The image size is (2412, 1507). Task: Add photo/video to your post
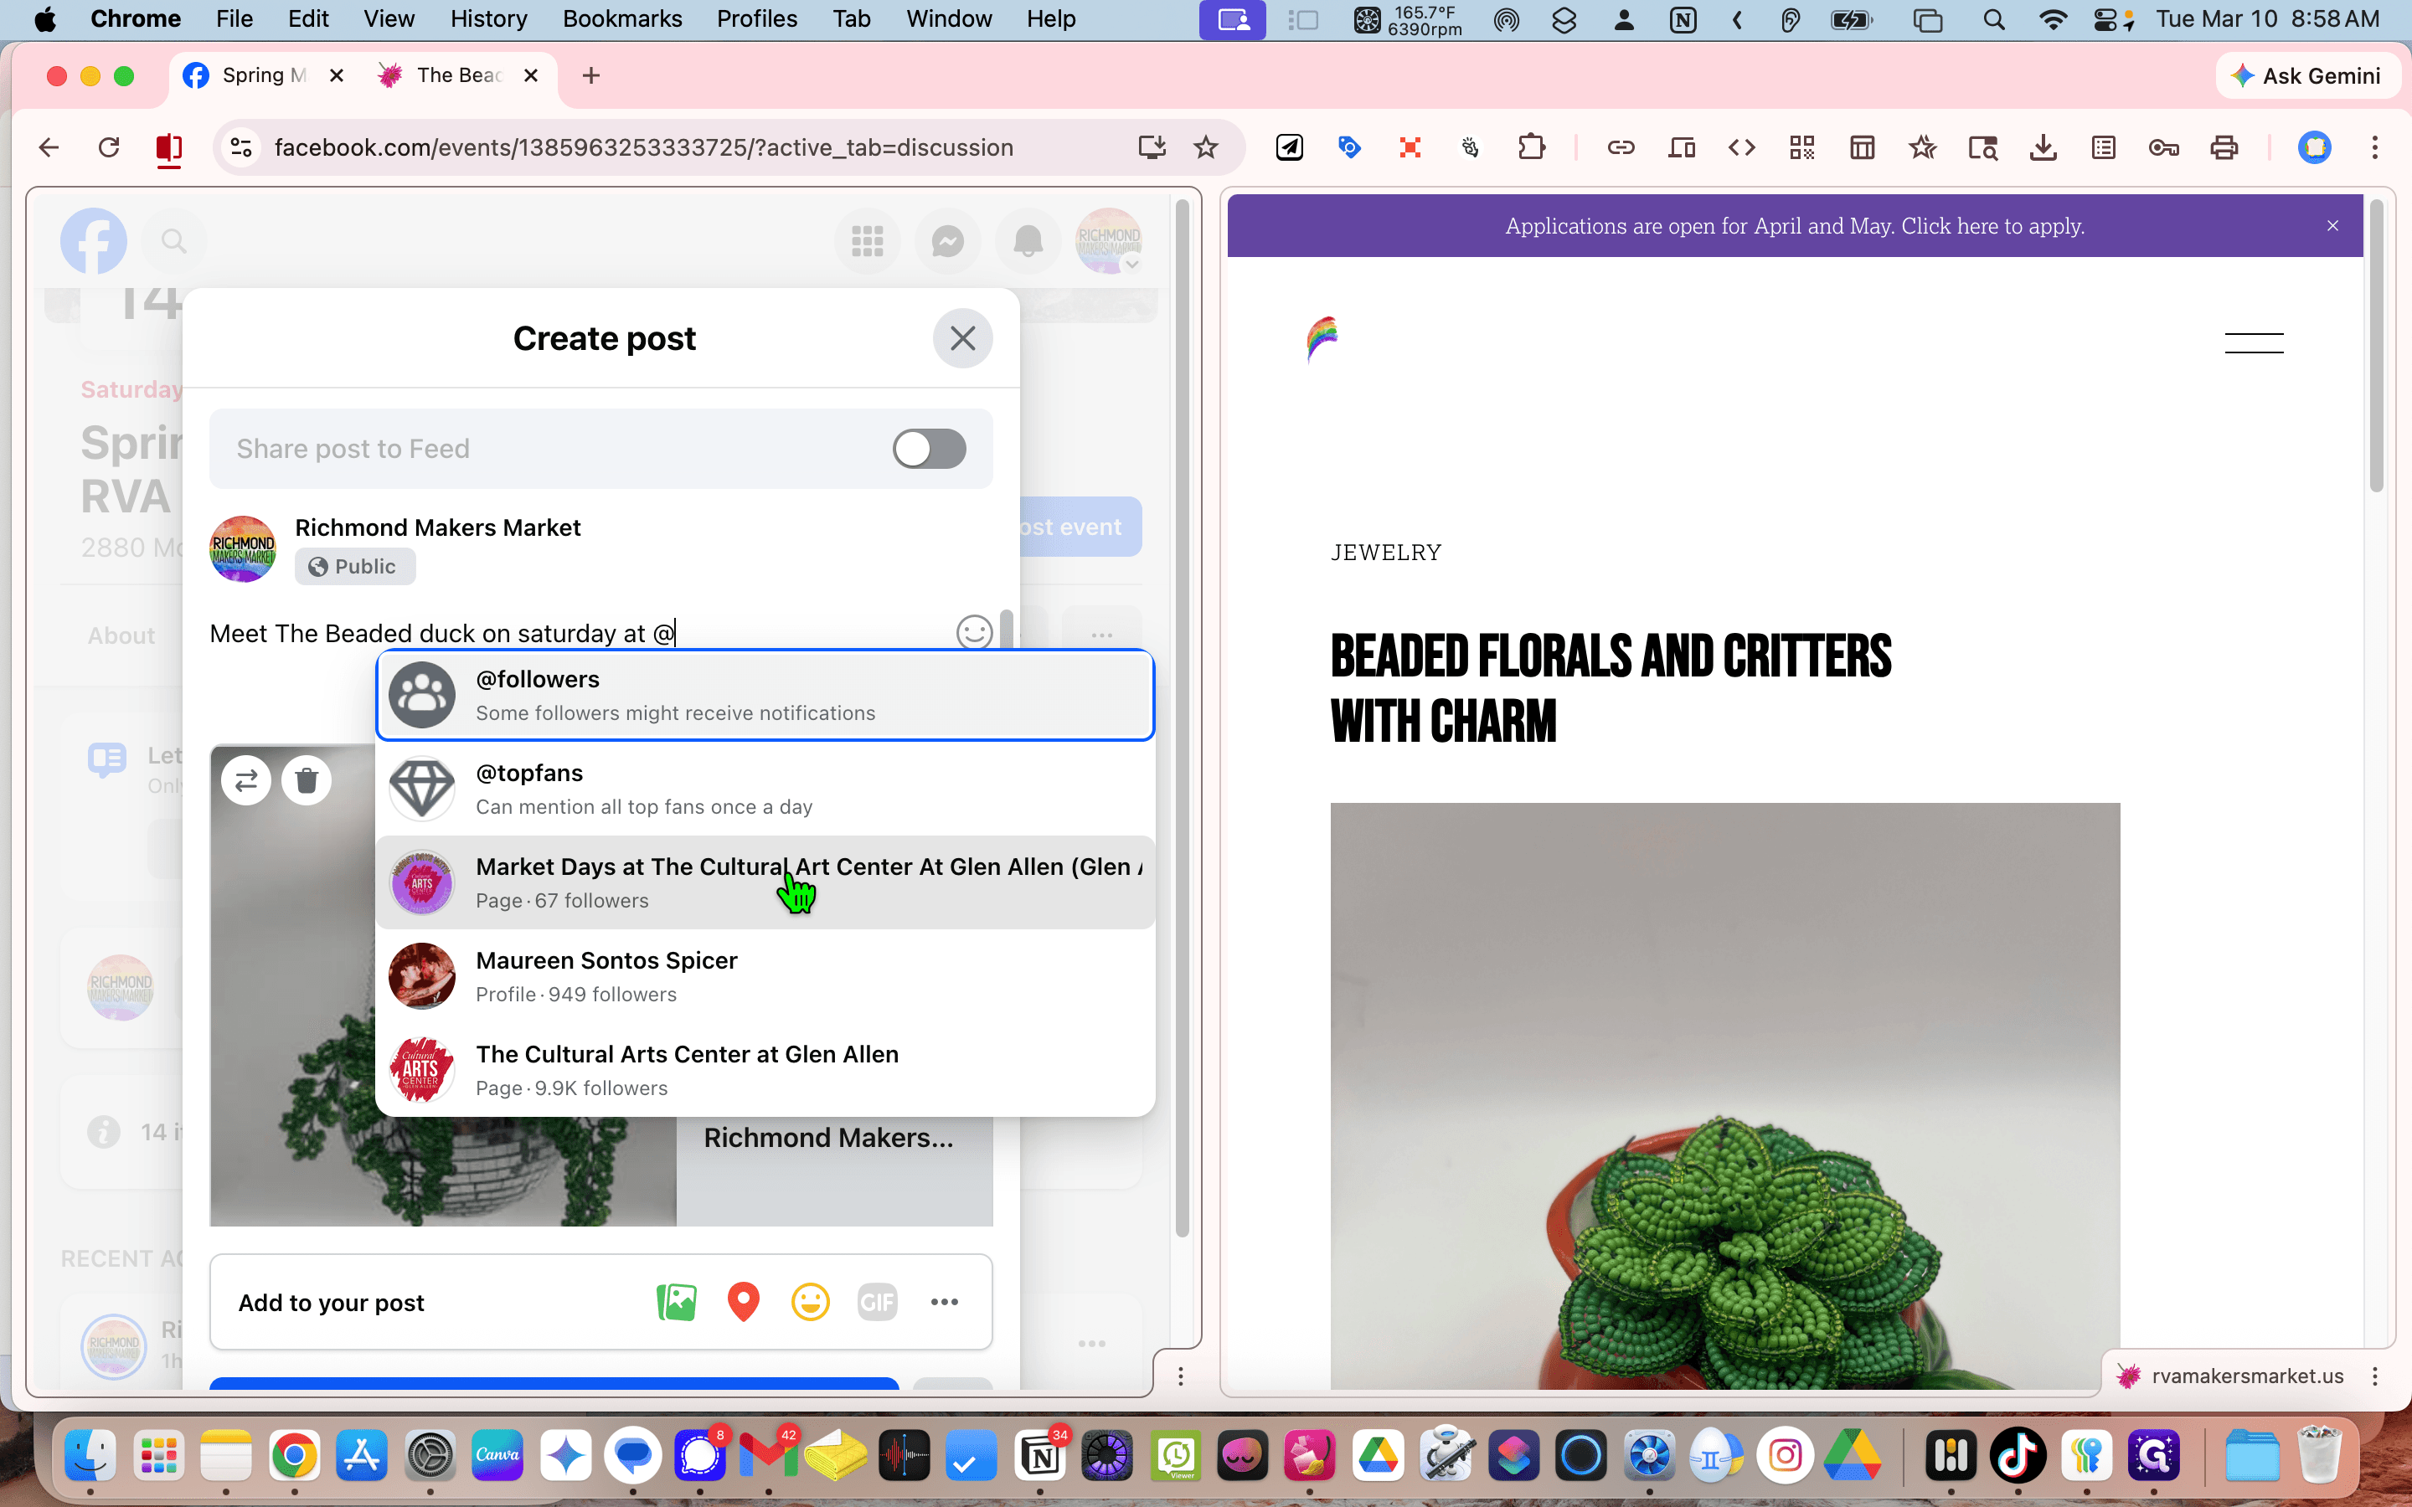pyautogui.click(x=677, y=1302)
